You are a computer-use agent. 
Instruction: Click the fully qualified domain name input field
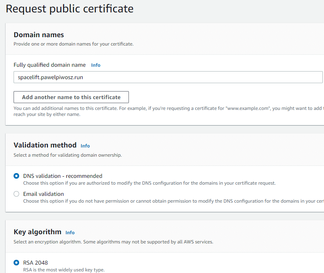(168, 77)
